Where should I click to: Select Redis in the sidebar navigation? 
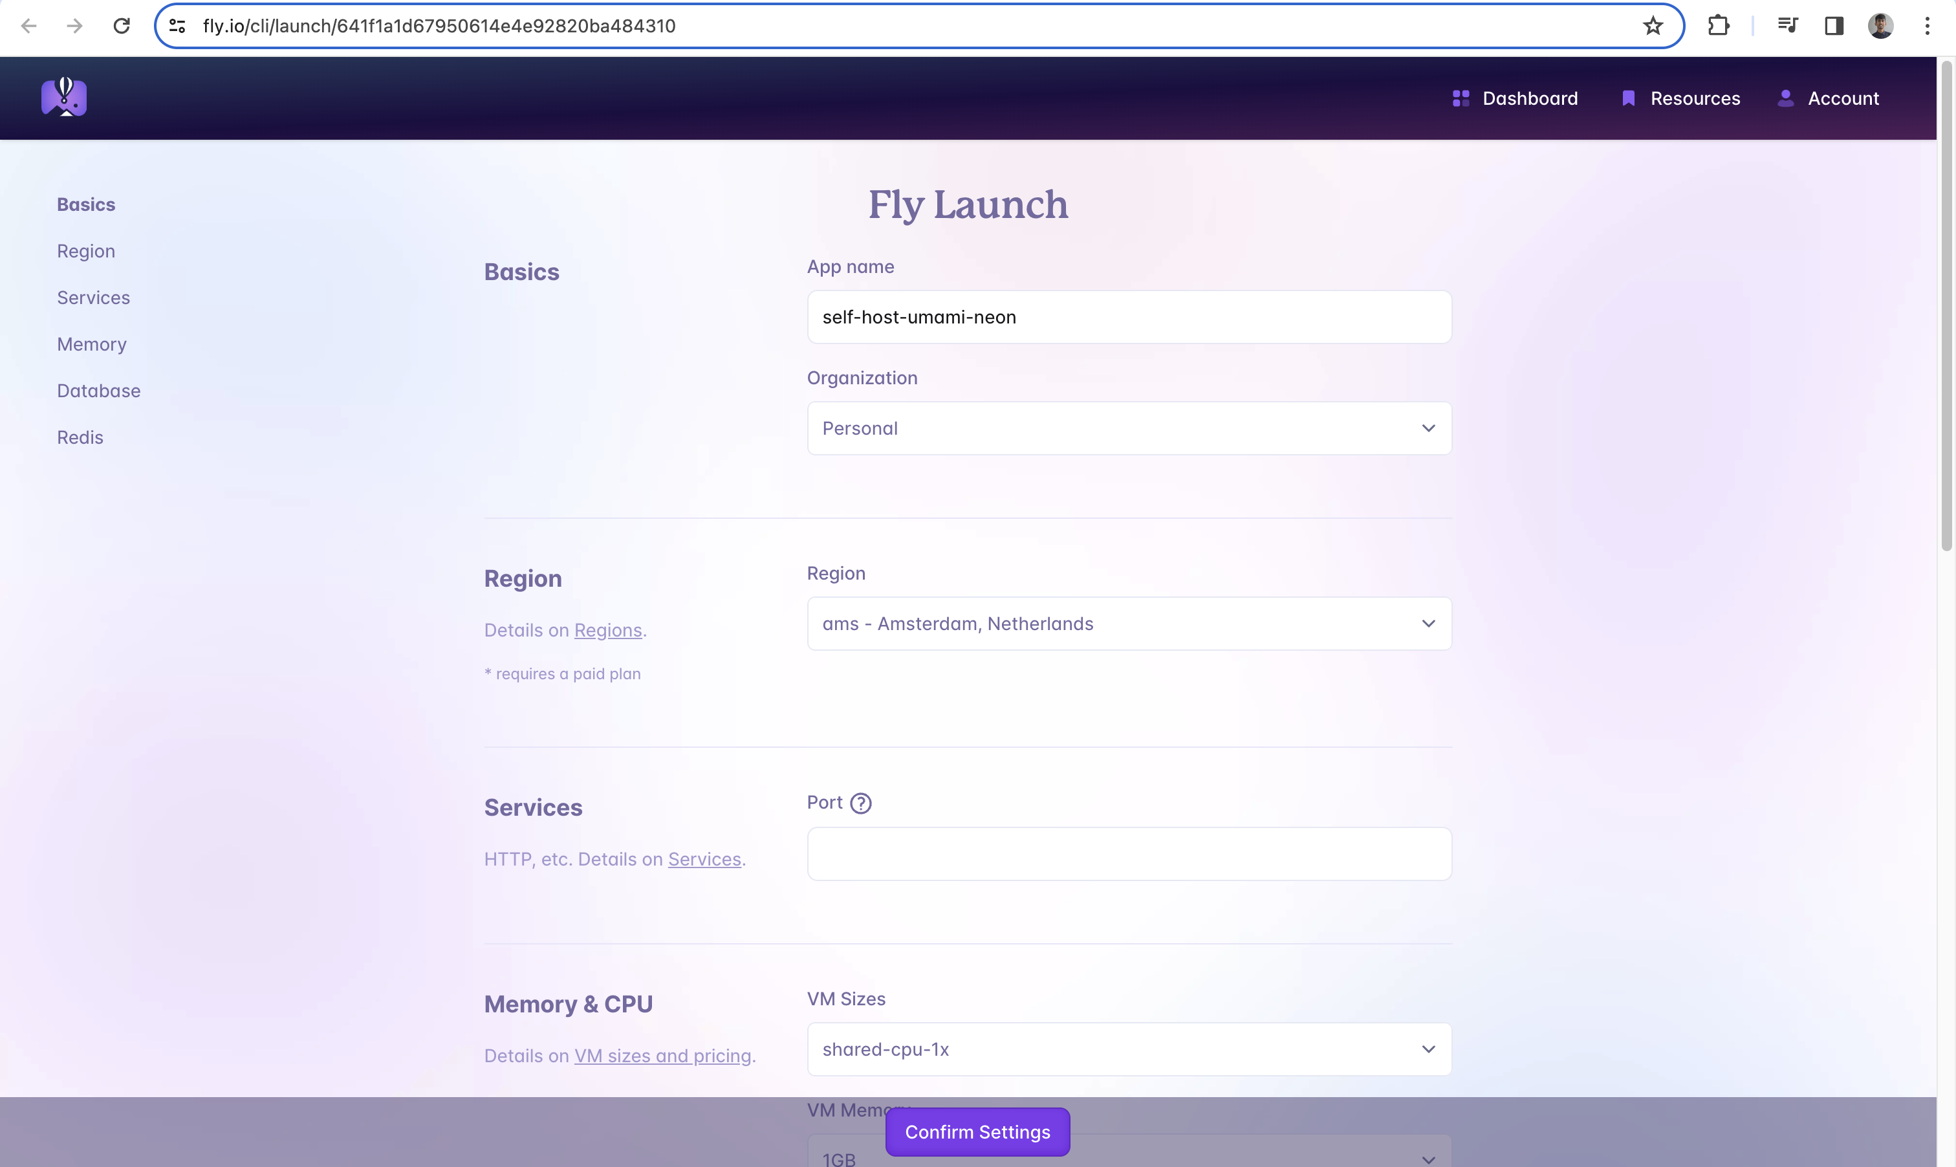(80, 437)
